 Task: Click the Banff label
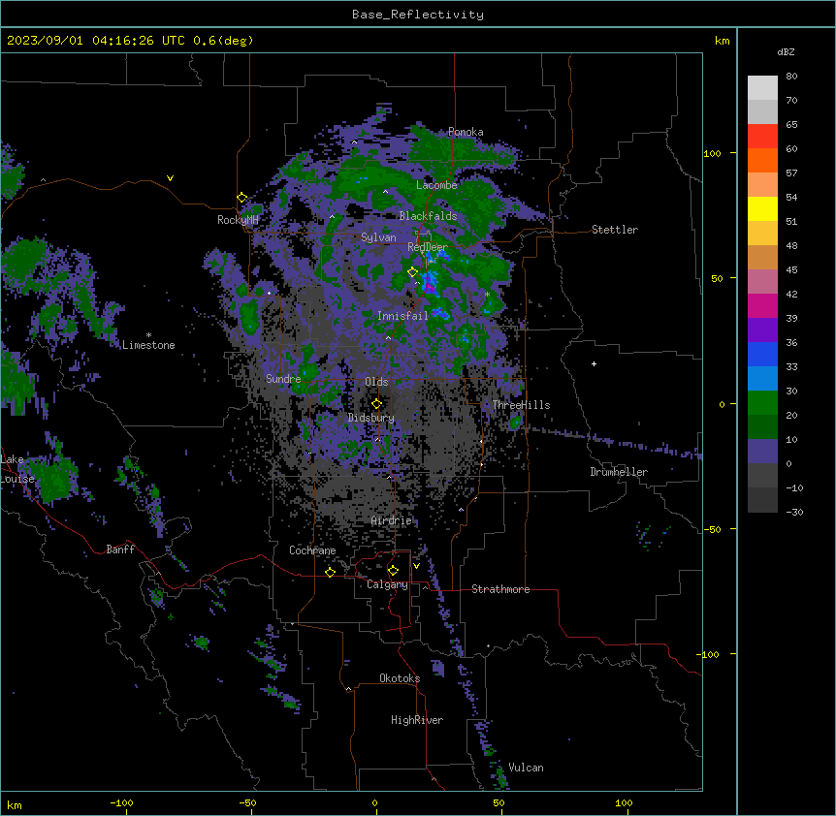[120, 549]
